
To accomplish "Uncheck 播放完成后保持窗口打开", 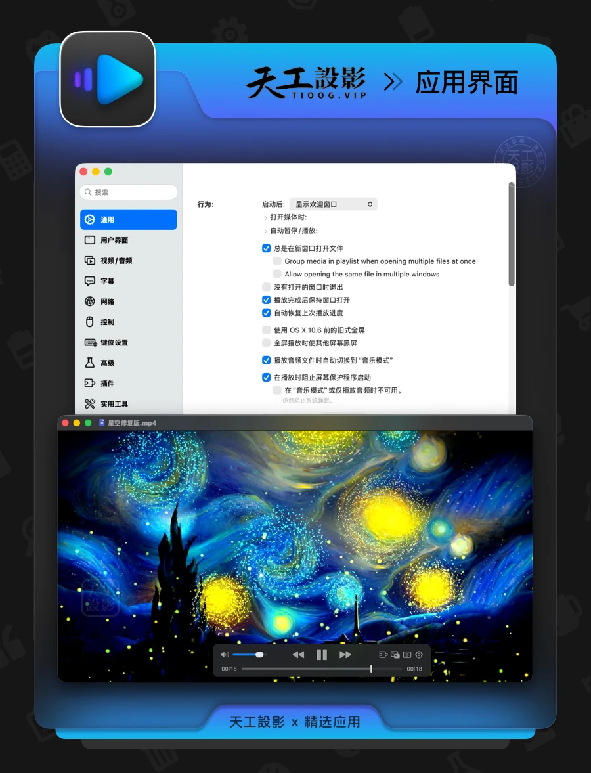I will click(266, 299).
